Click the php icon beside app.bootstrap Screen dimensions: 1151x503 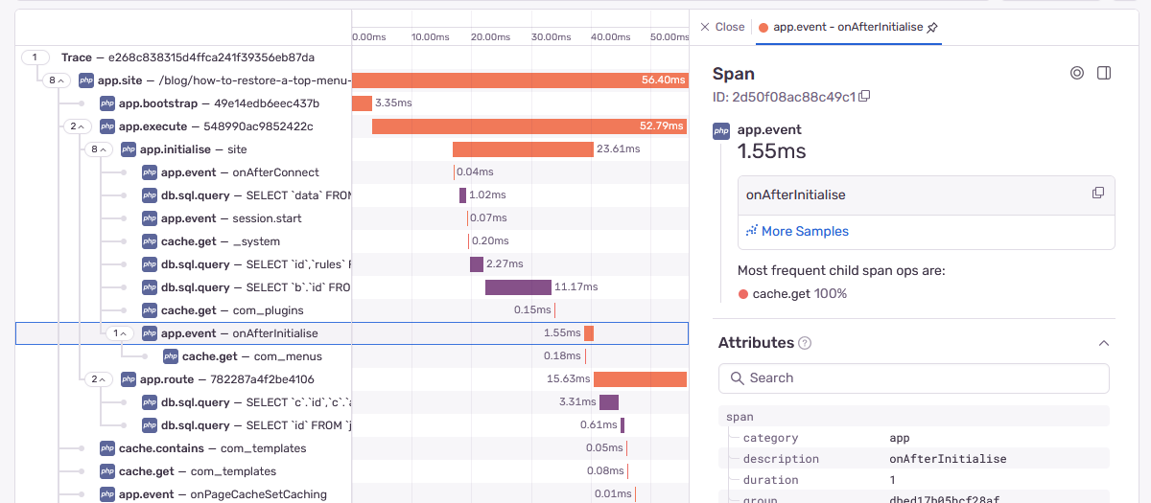[x=107, y=103]
